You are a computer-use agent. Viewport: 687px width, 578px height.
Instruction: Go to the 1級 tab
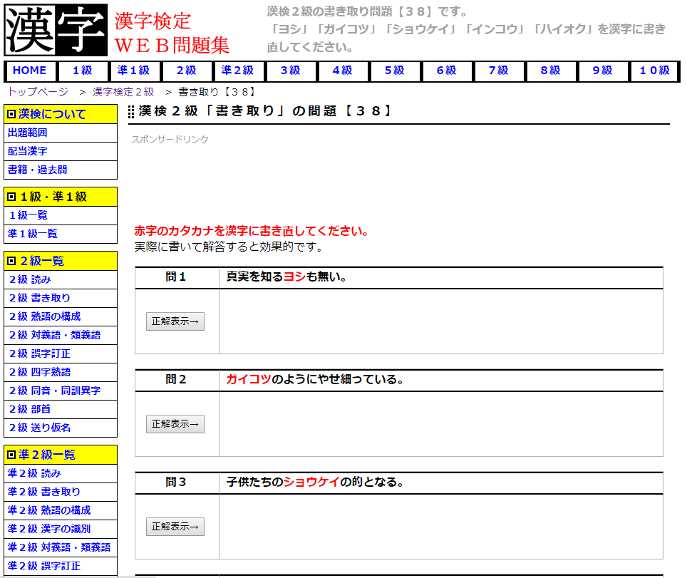(x=83, y=71)
